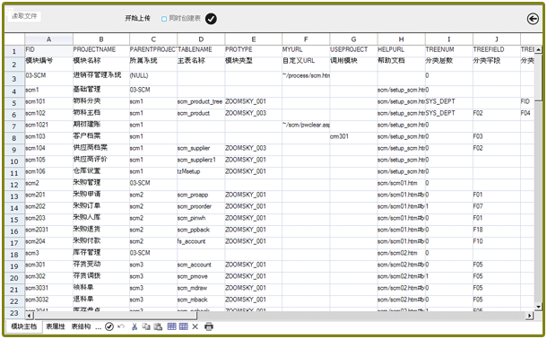
Task: Select column header B
Action: point(101,39)
